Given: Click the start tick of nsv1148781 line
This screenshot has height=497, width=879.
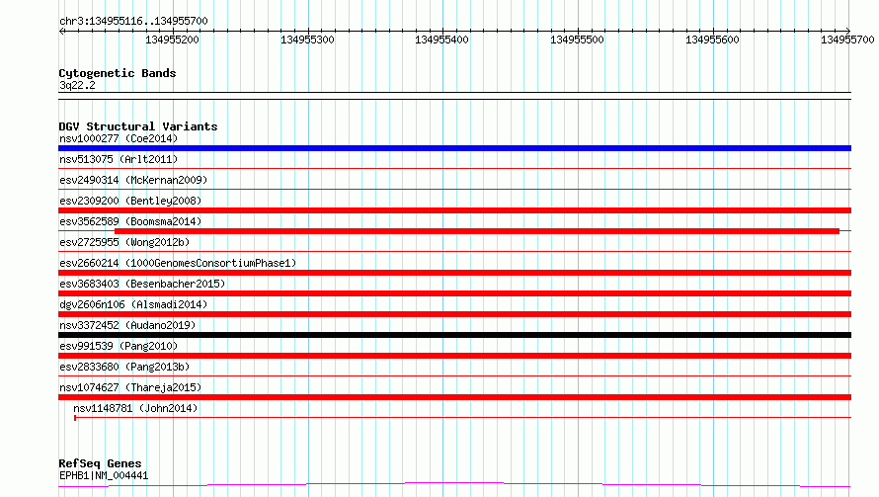Looking at the screenshot, I should click(75, 417).
